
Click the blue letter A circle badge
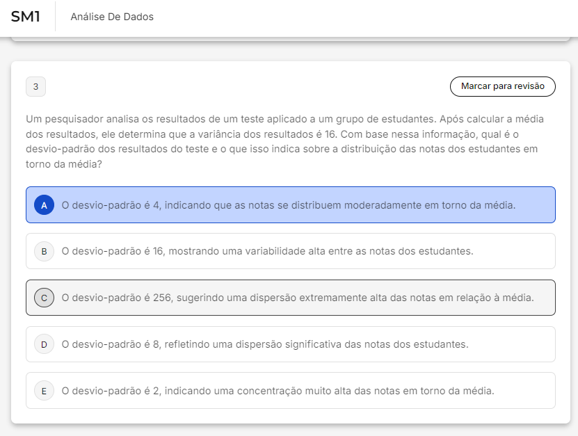point(44,205)
